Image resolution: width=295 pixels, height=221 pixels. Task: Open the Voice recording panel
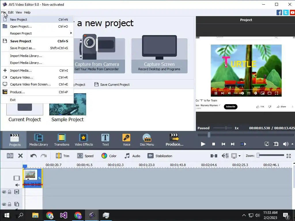tap(126, 140)
